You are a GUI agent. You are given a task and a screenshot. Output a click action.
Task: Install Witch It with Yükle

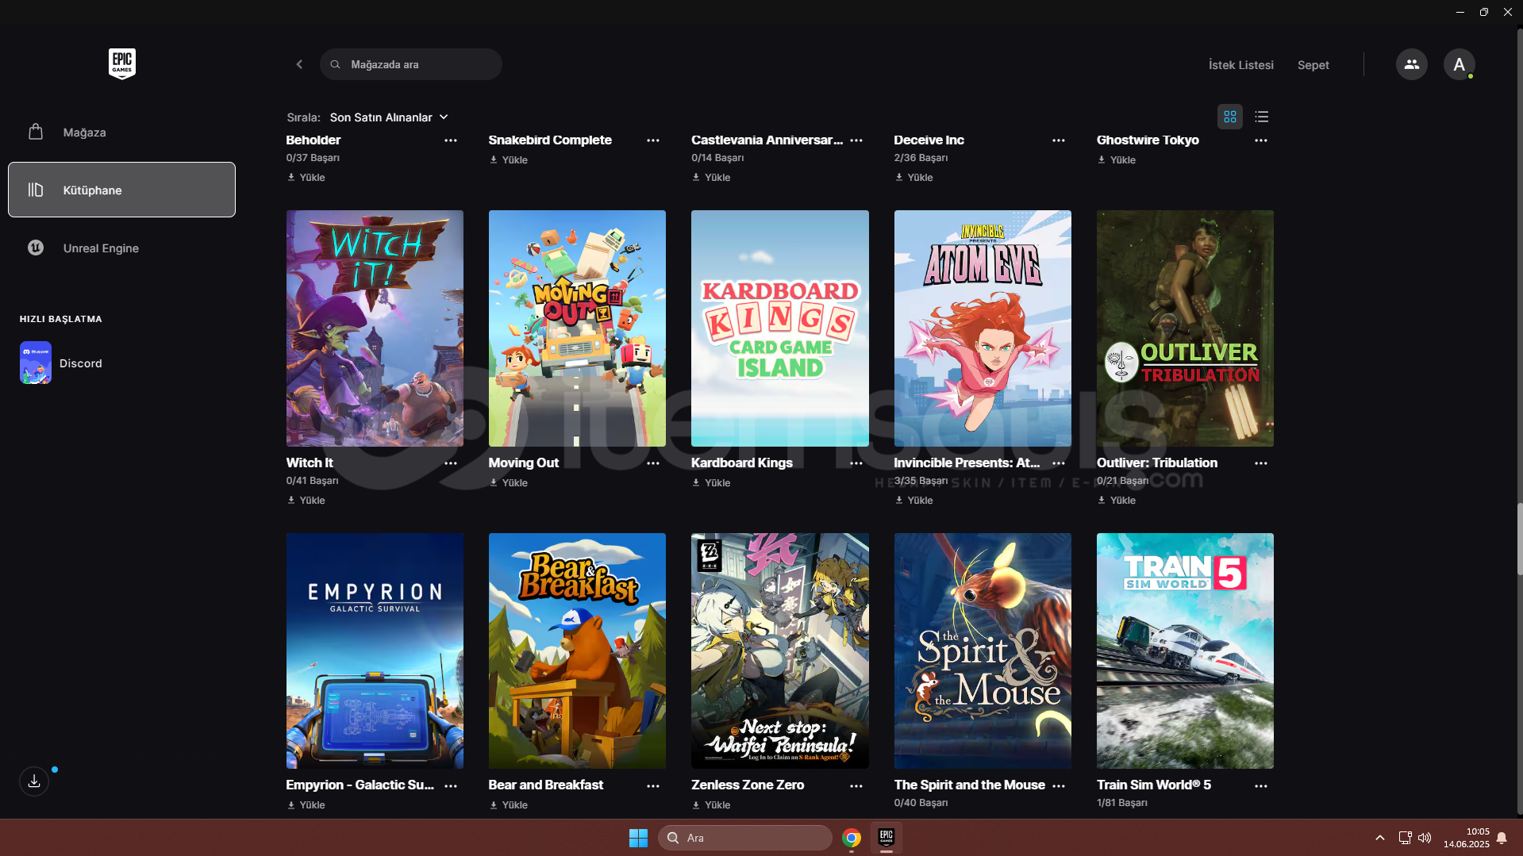pos(306,501)
